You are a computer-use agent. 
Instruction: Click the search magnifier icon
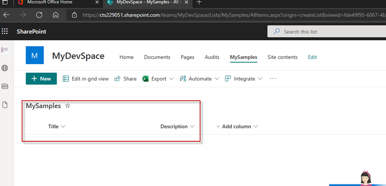277,32
